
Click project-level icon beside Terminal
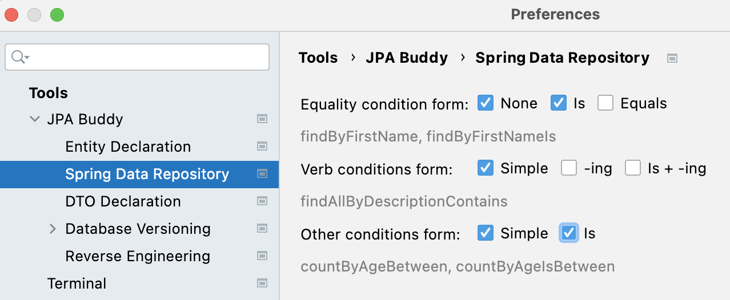[x=262, y=283]
